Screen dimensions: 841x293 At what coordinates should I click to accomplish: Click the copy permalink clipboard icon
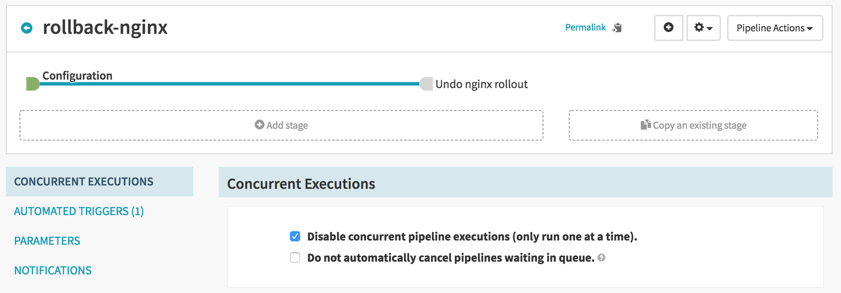[x=618, y=27]
